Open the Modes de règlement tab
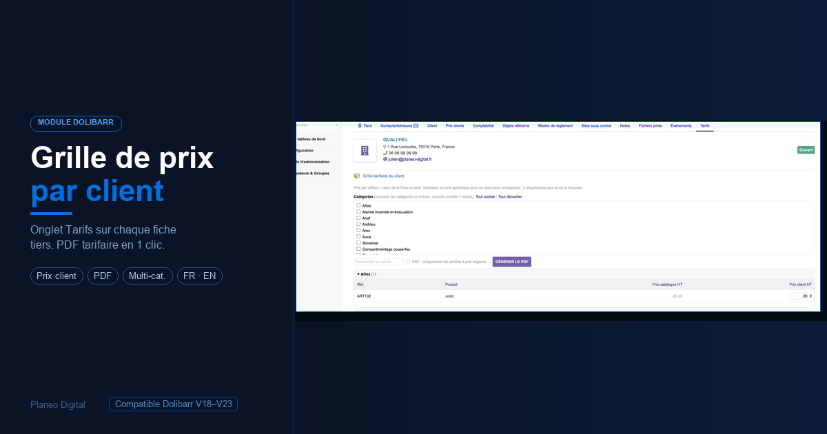 (x=555, y=126)
